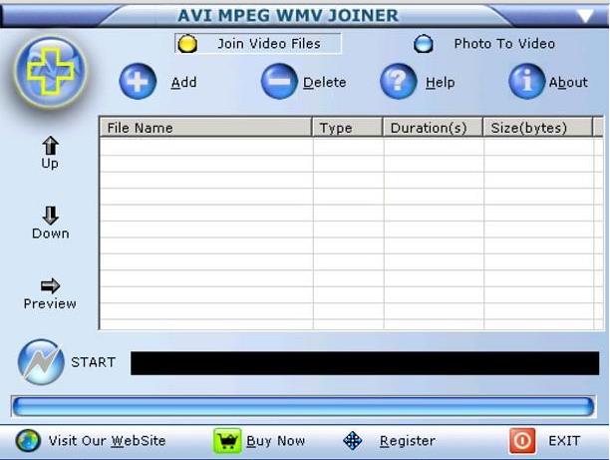The height and width of the screenshot is (460, 610).
Task: Click the blue minus Delete icon
Action: click(278, 82)
